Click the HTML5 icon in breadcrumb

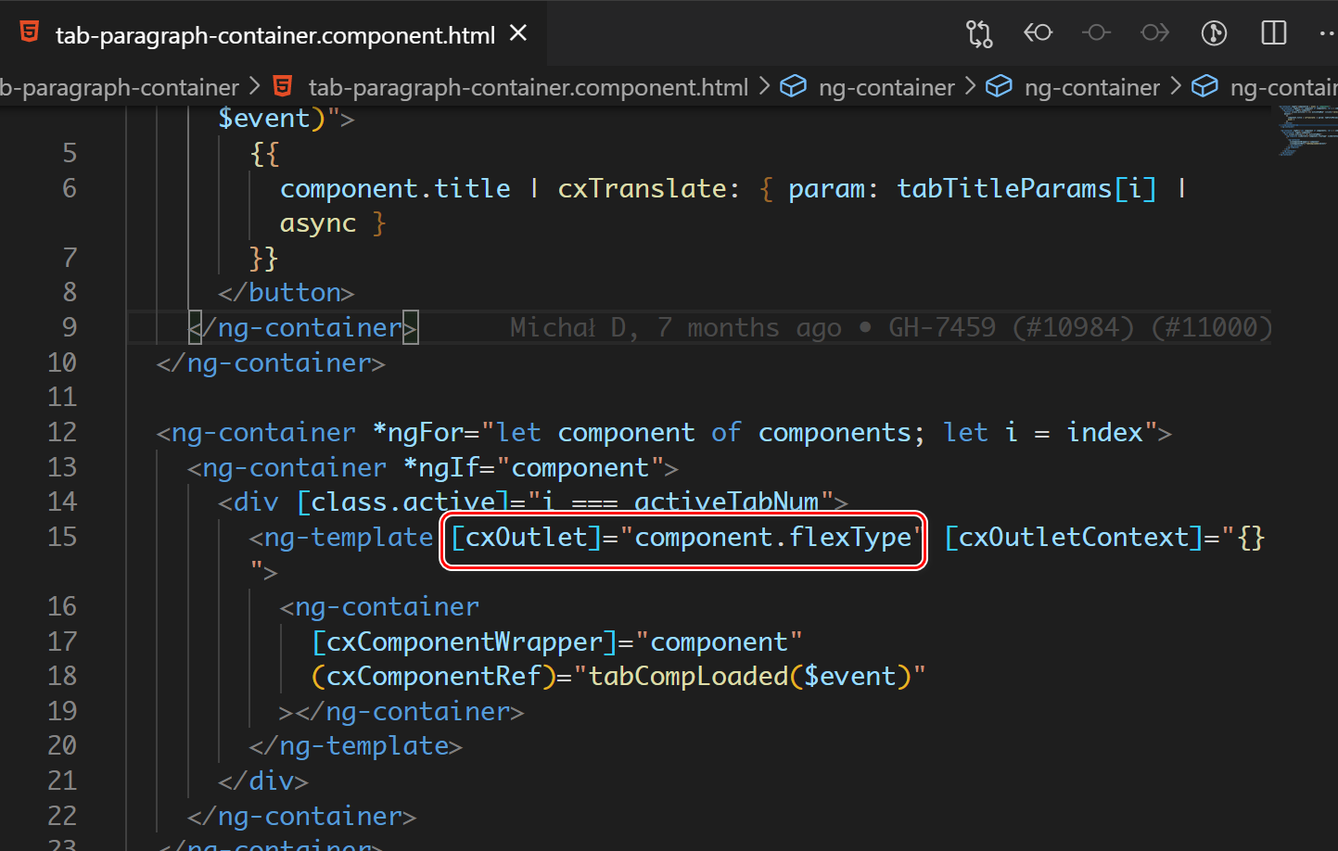[283, 86]
